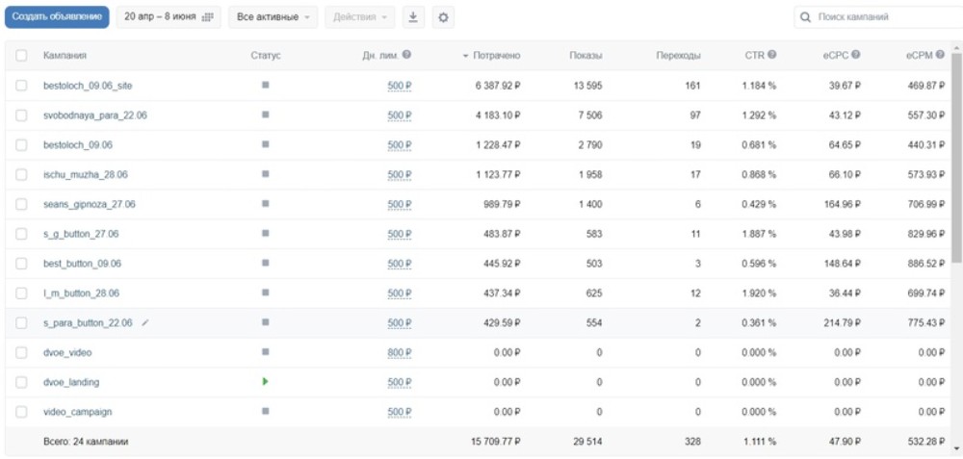Open the ischu_muzha_28.06 campaign link
This screenshot has height=459, width=963.
tap(86, 175)
